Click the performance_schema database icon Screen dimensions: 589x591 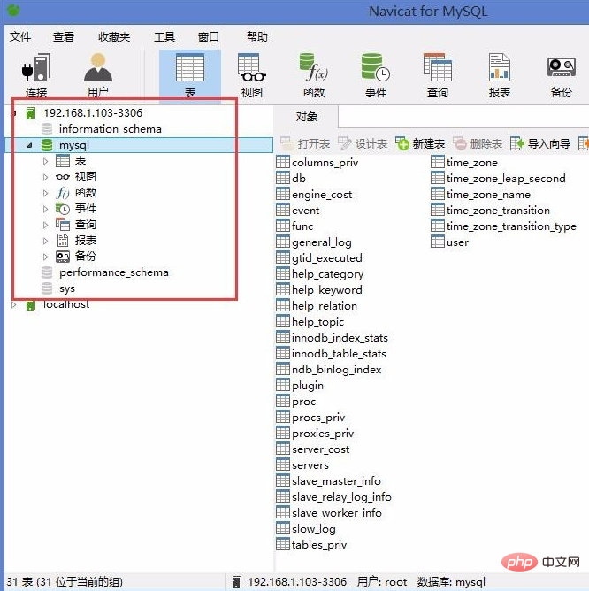click(x=47, y=272)
